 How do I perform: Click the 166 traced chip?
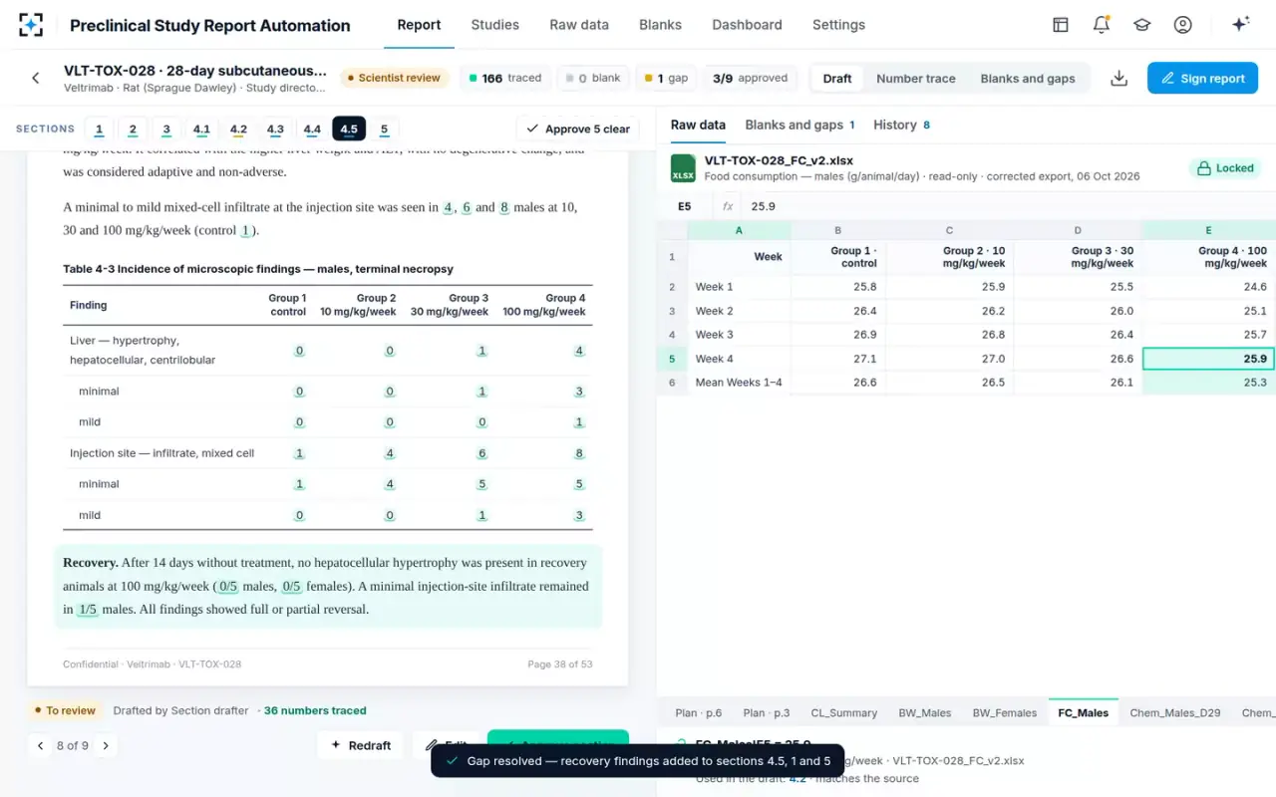coord(505,78)
